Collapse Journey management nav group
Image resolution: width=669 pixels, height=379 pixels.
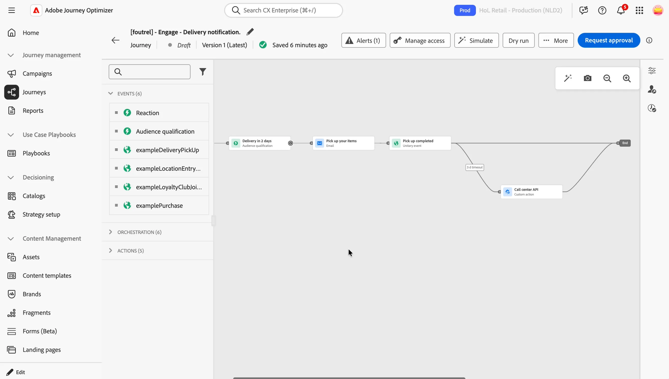coord(11,55)
